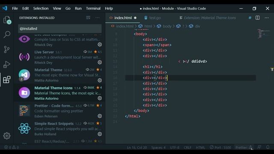Change CRLF line ending setting
274x154 pixels.
click(188, 148)
